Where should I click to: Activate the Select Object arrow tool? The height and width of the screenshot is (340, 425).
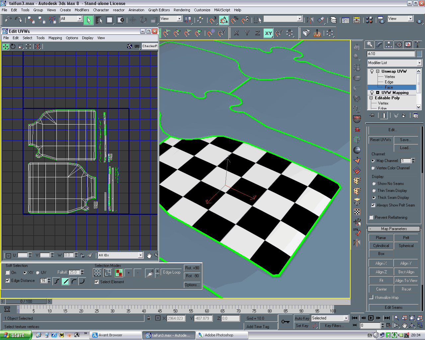88,20
